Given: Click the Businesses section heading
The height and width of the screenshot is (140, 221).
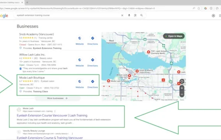Looking at the screenshot, I should pyautogui.click(x=28, y=27).
